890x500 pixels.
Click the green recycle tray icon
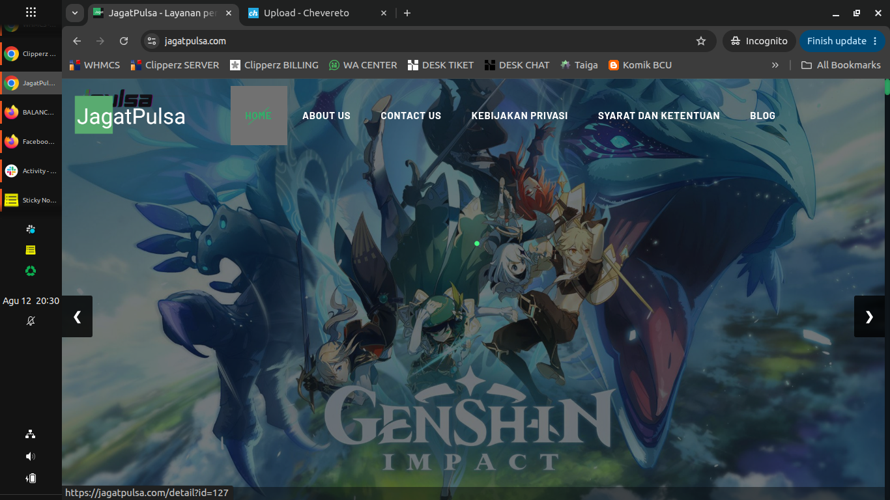[x=31, y=271]
